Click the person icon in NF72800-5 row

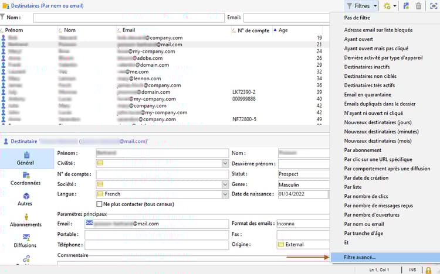click(x=3, y=119)
